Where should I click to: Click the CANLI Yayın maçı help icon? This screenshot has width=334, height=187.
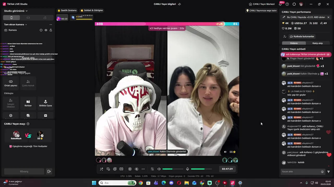[x=28, y=124]
